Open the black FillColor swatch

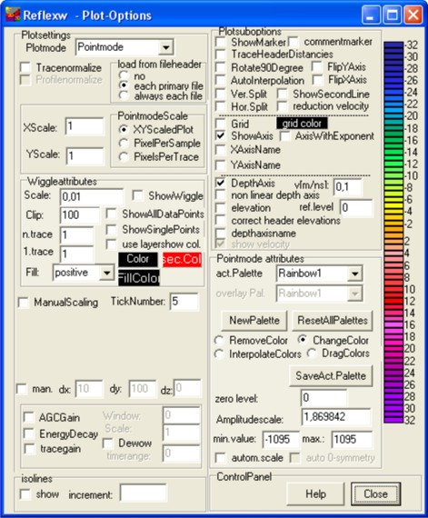(139, 278)
